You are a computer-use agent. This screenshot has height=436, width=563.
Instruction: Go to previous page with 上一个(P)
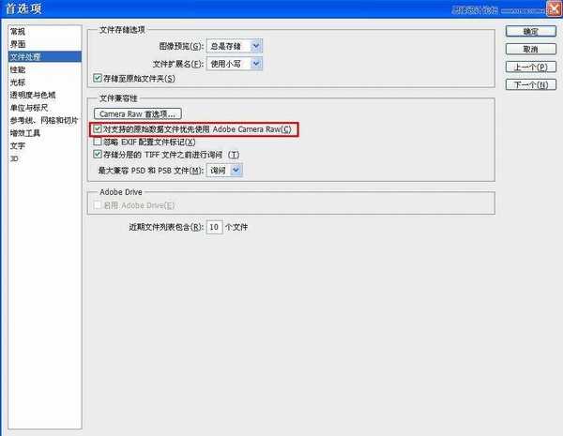530,68
